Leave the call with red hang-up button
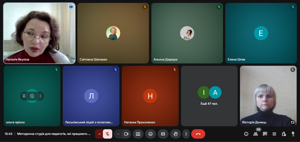 (x=198, y=134)
